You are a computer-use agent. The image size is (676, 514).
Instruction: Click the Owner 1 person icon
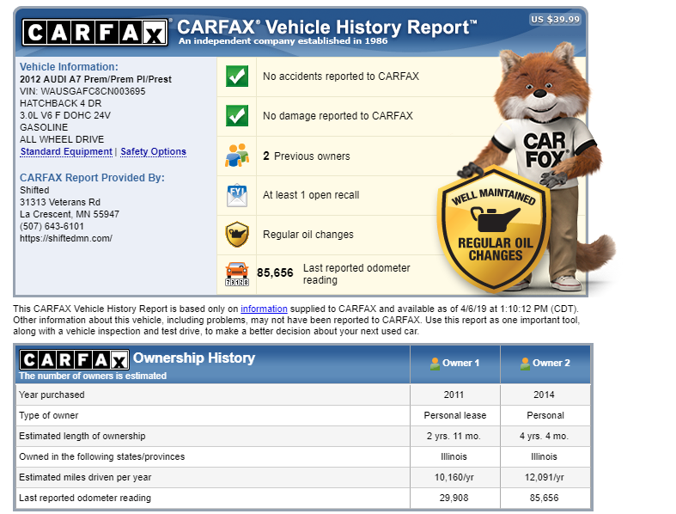point(435,364)
